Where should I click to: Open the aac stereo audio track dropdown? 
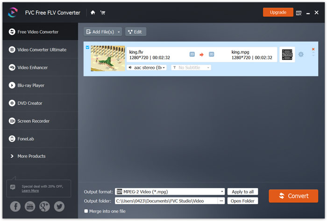(147, 67)
